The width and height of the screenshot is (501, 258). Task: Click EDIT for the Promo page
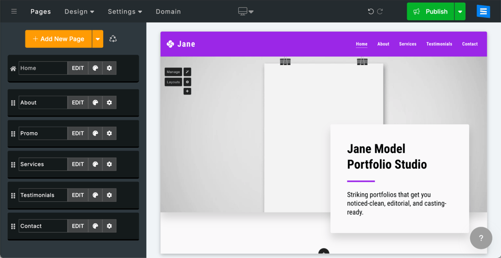78,134
